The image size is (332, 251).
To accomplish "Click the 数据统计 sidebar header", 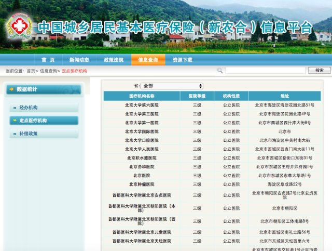I will (44, 89).
